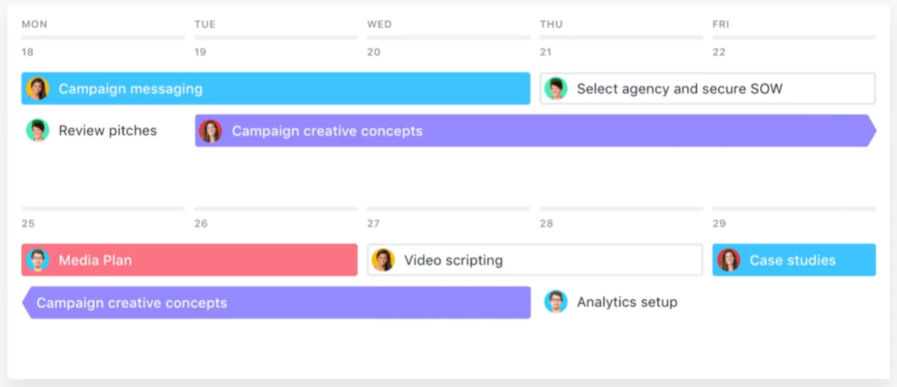Click the avatar beside Analytics setup
Image resolution: width=897 pixels, height=387 pixels.
[556, 302]
